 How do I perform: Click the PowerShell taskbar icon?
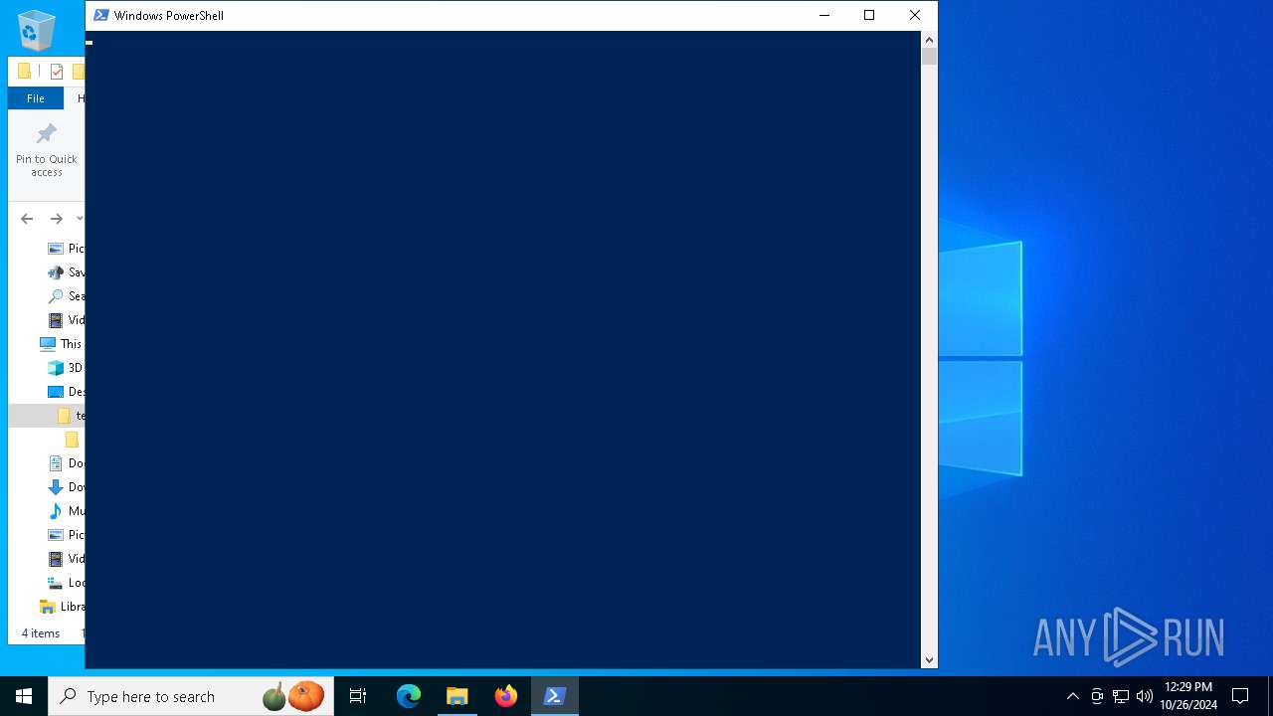555,696
